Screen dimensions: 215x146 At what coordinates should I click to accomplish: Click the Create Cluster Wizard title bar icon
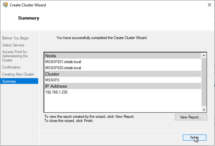(5, 5)
